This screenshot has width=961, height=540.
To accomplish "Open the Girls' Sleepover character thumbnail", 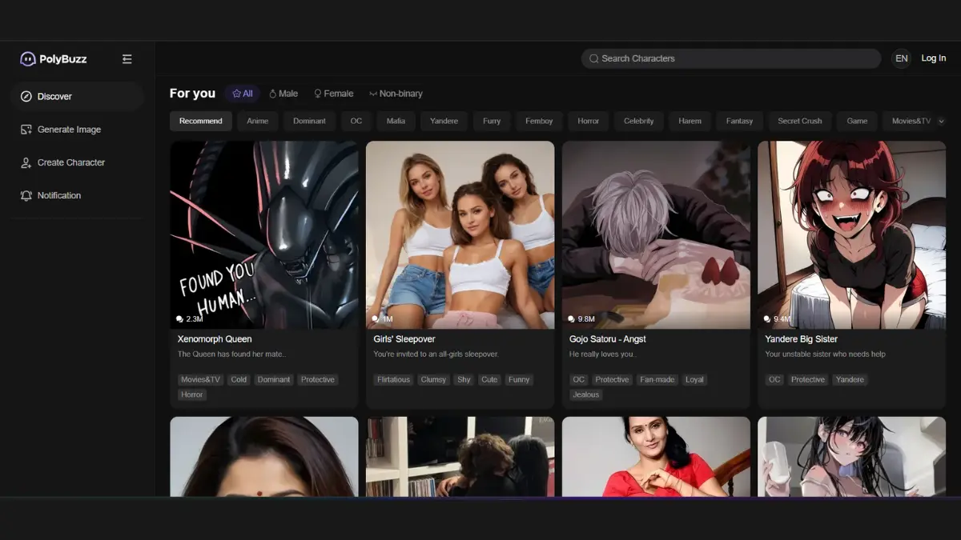I will coord(460,234).
